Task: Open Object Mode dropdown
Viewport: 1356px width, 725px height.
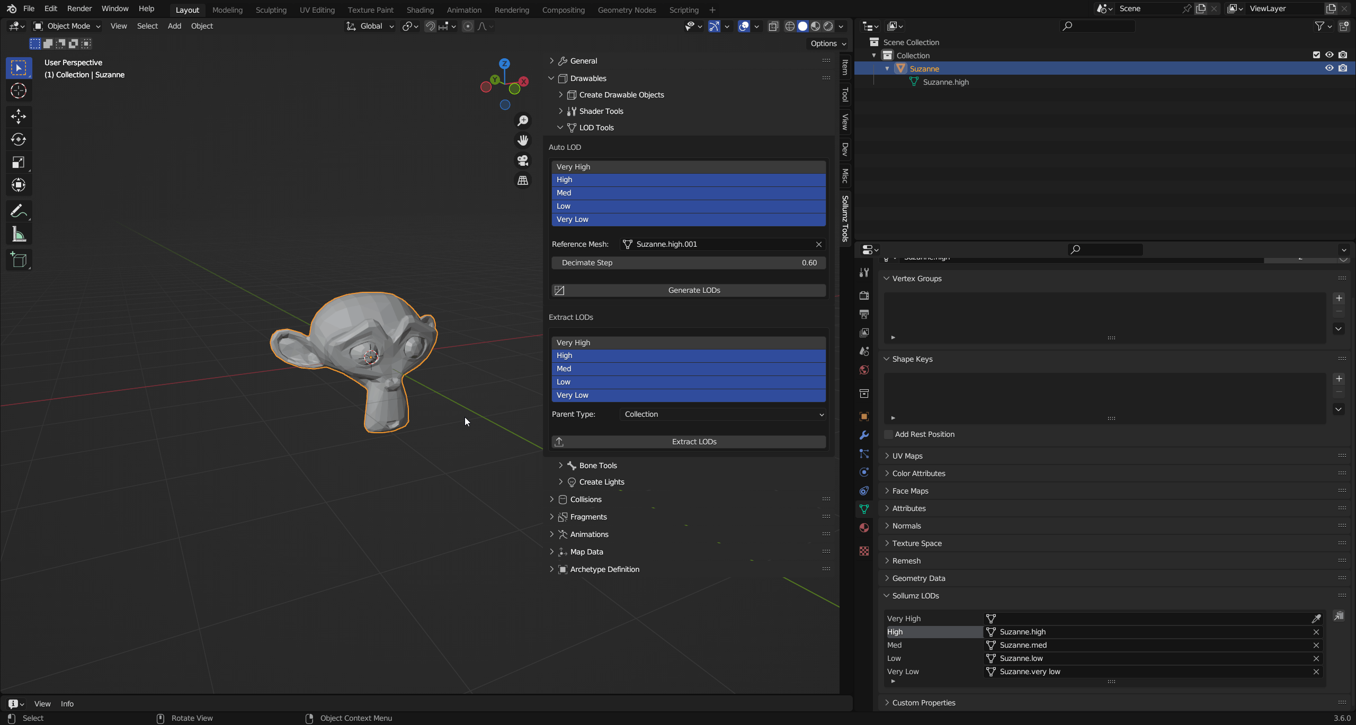Action: coord(66,26)
